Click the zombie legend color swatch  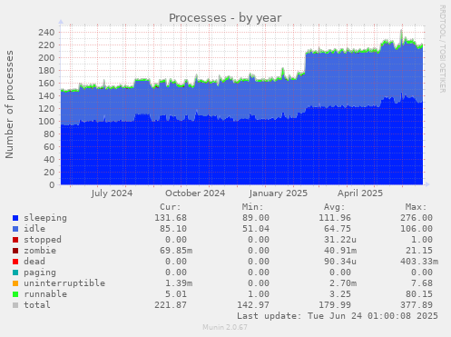[x=15, y=251]
